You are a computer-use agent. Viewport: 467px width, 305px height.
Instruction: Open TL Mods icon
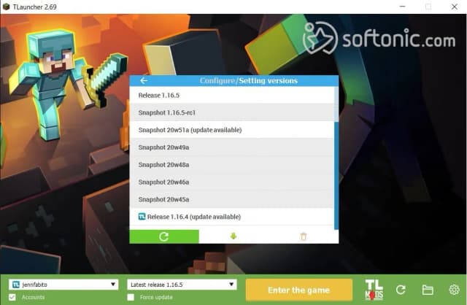click(x=374, y=290)
